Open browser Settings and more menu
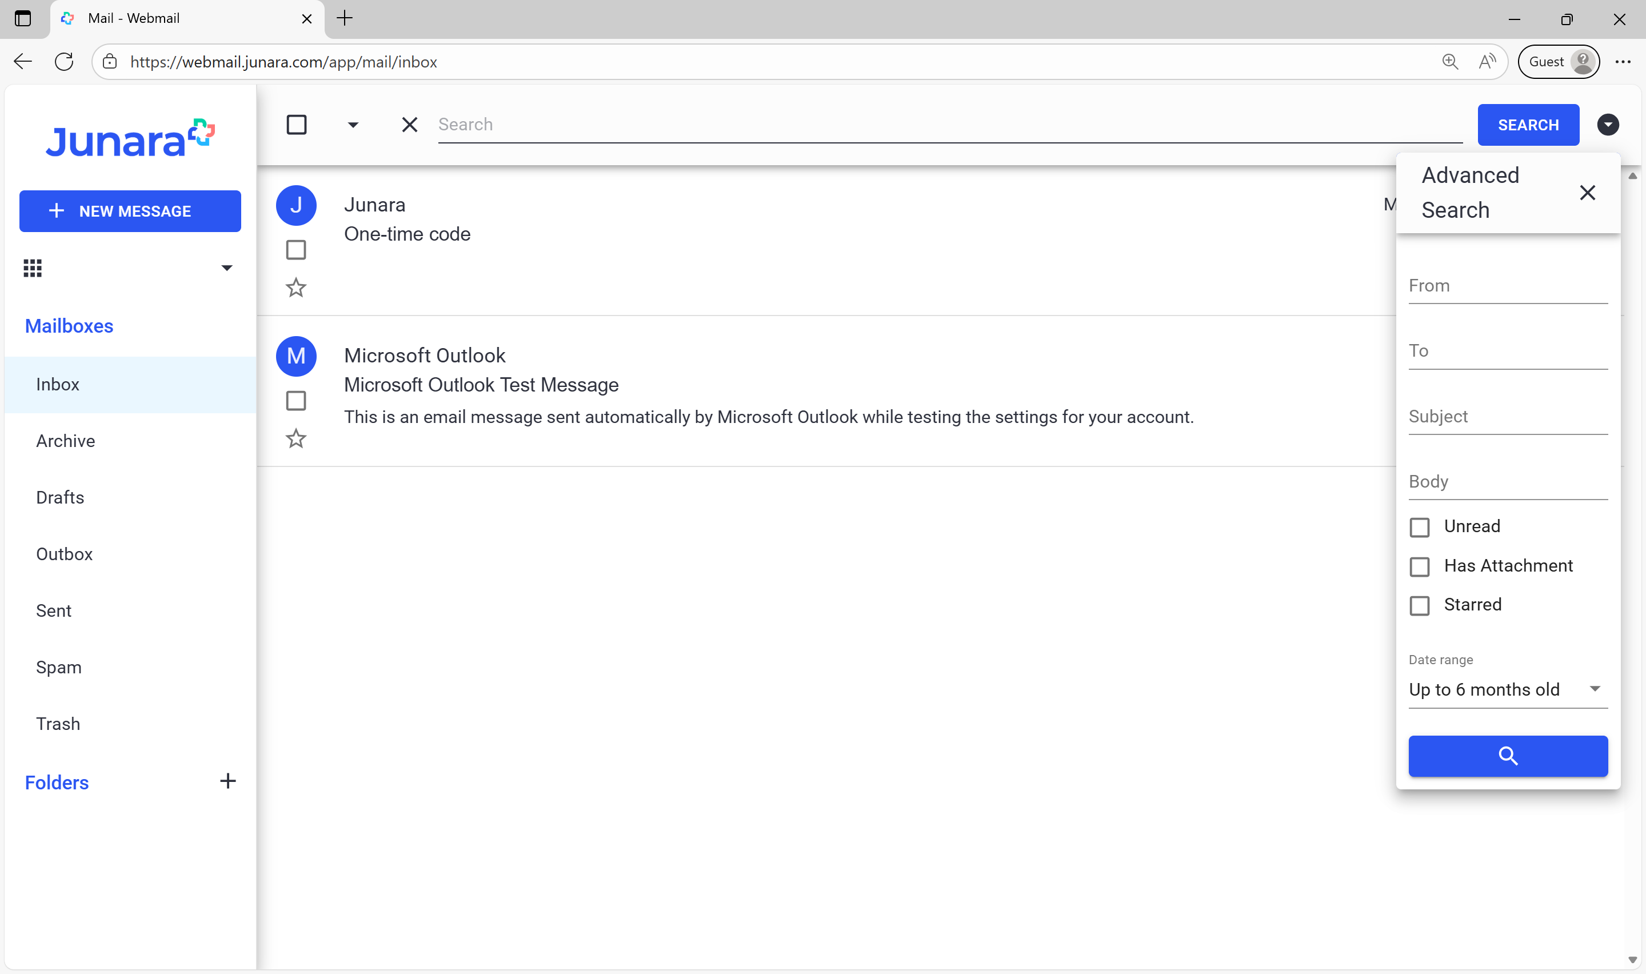Viewport: 1646px width, 974px height. click(x=1623, y=62)
